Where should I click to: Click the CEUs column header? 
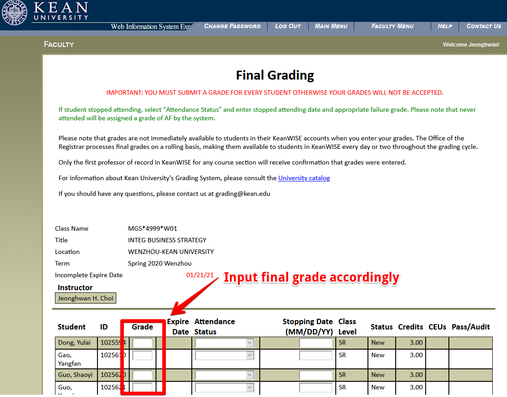437,327
